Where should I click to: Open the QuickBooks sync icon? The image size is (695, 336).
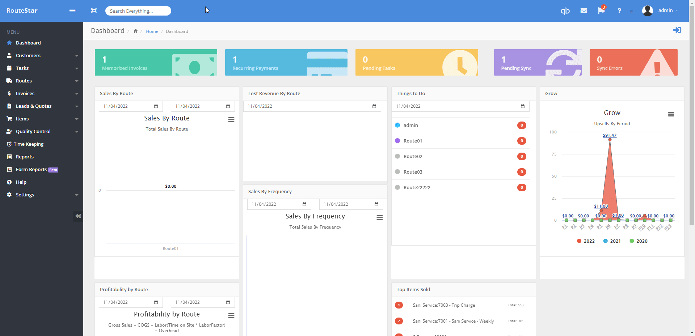pyautogui.click(x=565, y=11)
